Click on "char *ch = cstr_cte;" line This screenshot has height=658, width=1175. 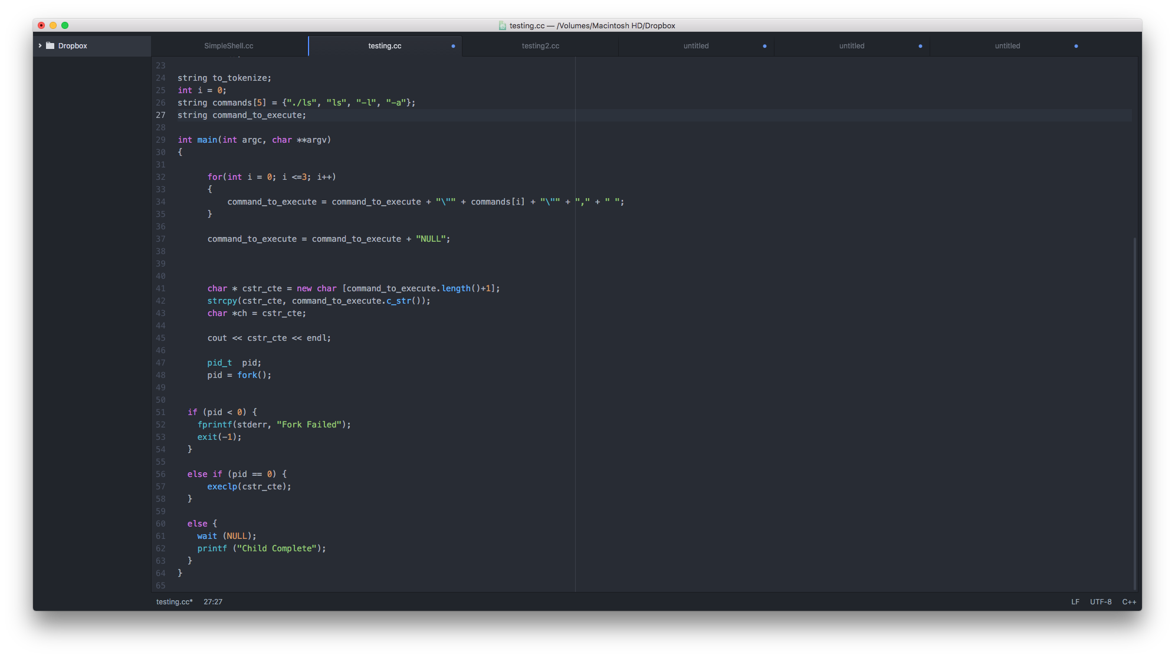(x=257, y=313)
